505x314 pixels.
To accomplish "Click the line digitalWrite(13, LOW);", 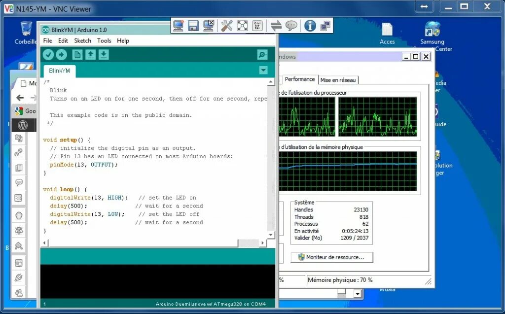I will pos(87,214).
